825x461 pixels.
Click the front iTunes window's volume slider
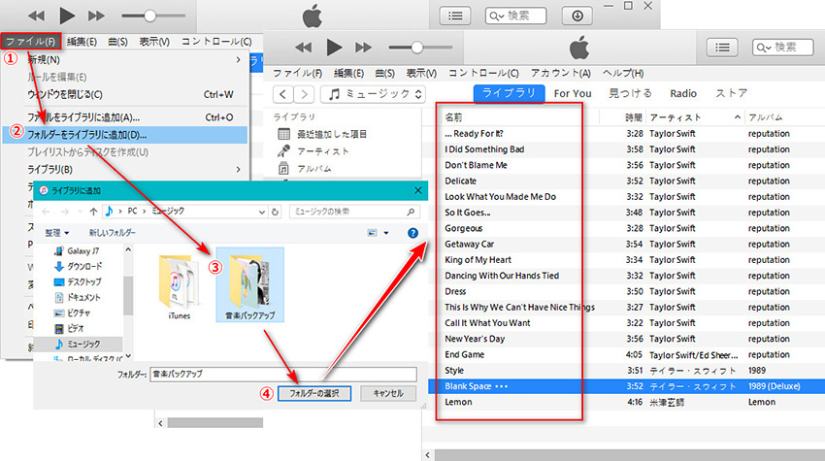[418, 48]
